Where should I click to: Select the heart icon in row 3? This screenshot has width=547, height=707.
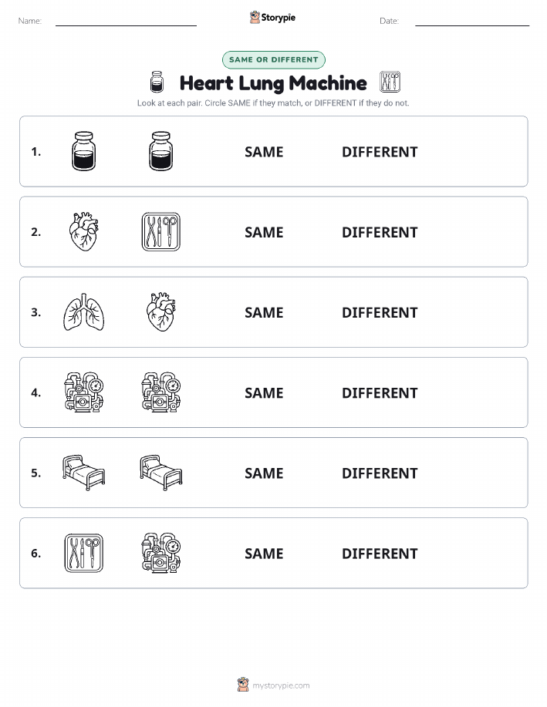pos(161,312)
